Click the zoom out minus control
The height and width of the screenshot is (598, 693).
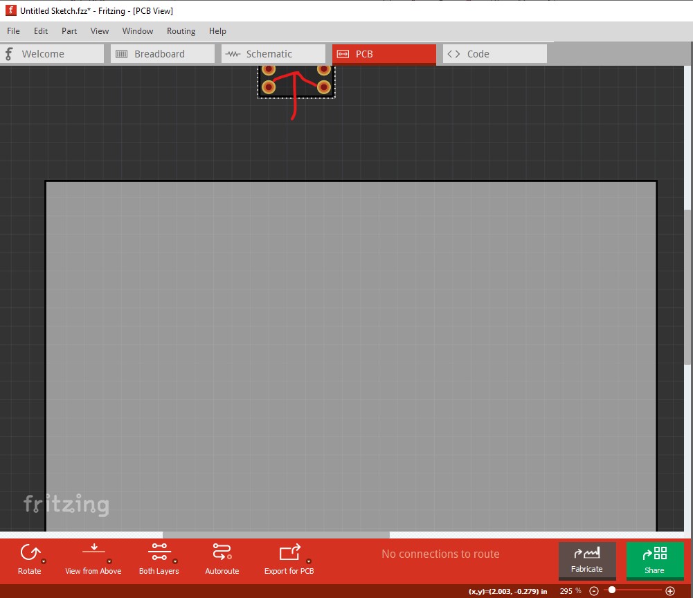(594, 590)
